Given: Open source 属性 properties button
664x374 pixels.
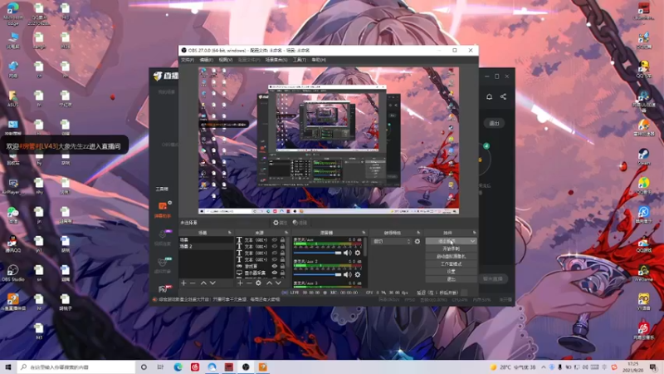Looking at the screenshot, I should click(x=280, y=223).
